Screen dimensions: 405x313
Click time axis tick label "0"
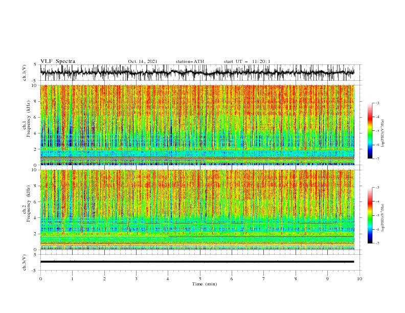point(40,279)
